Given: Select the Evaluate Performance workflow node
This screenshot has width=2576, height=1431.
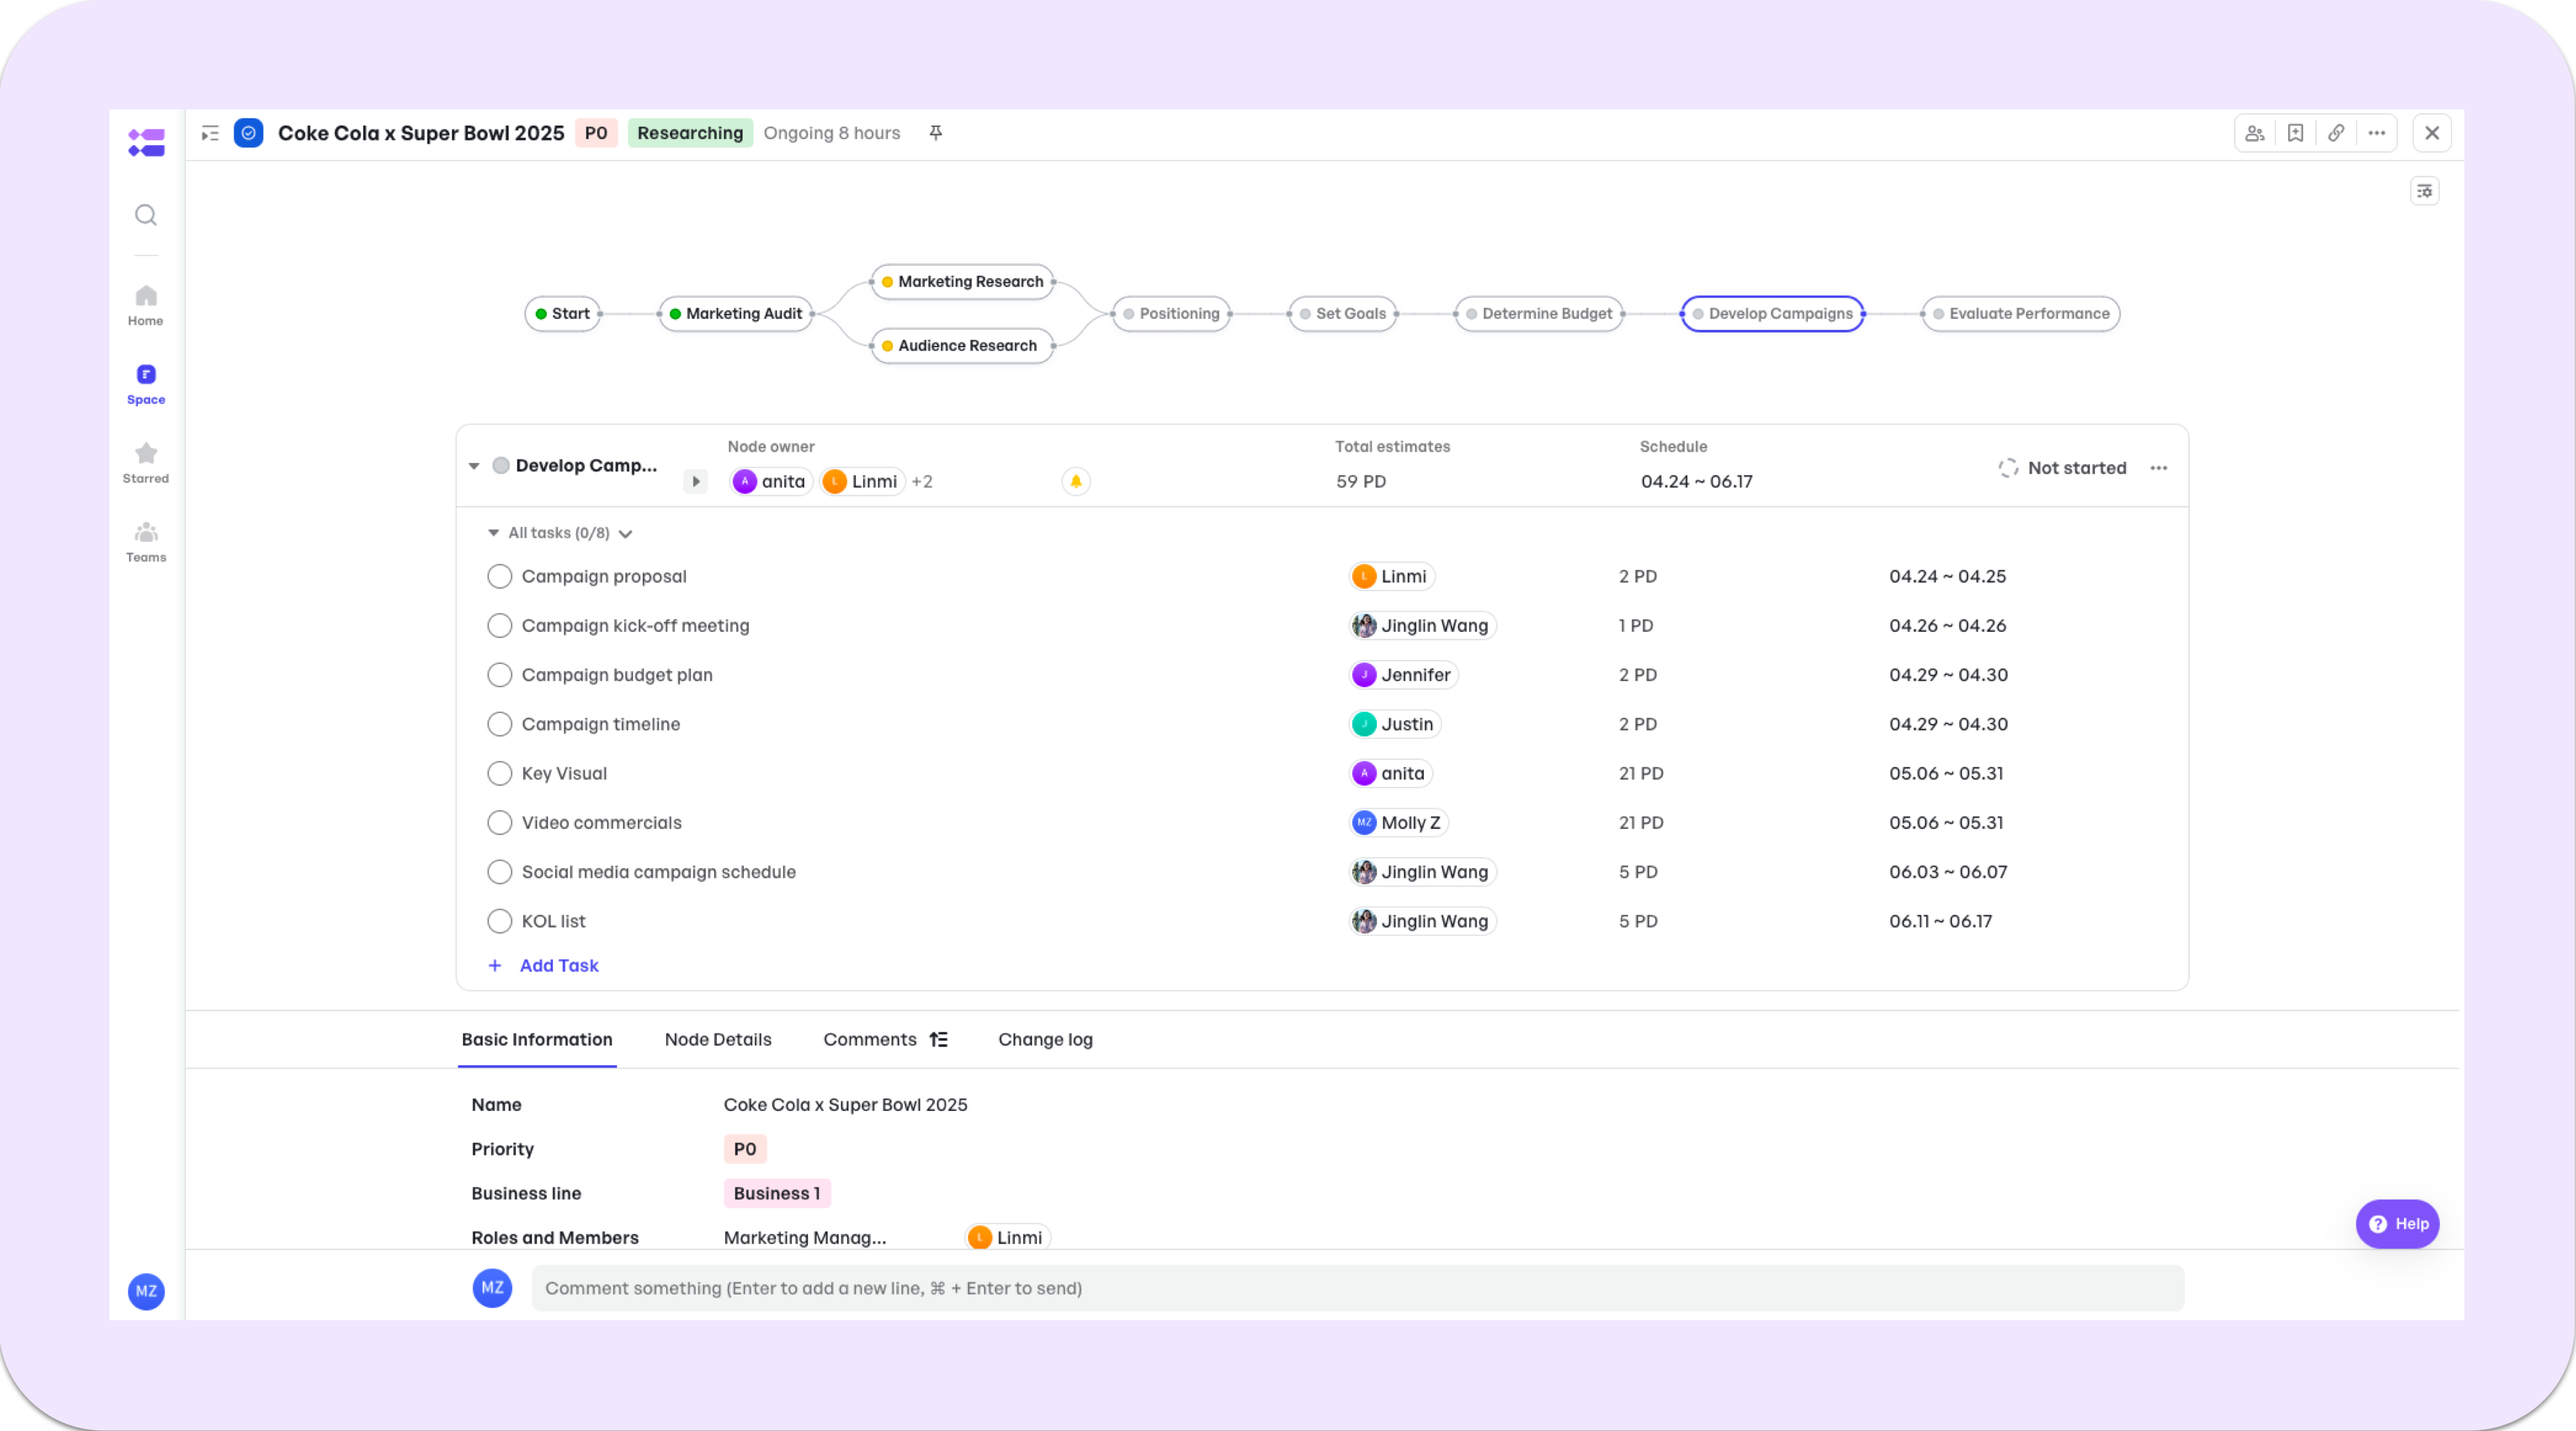Looking at the screenshot, I should pos(2020,313).
